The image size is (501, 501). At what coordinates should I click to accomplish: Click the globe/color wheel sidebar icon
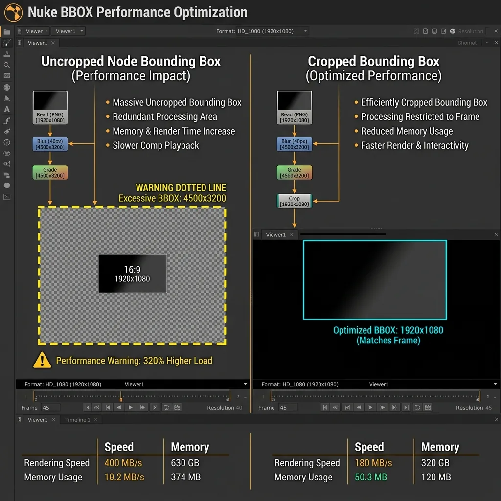coord(7,87)
